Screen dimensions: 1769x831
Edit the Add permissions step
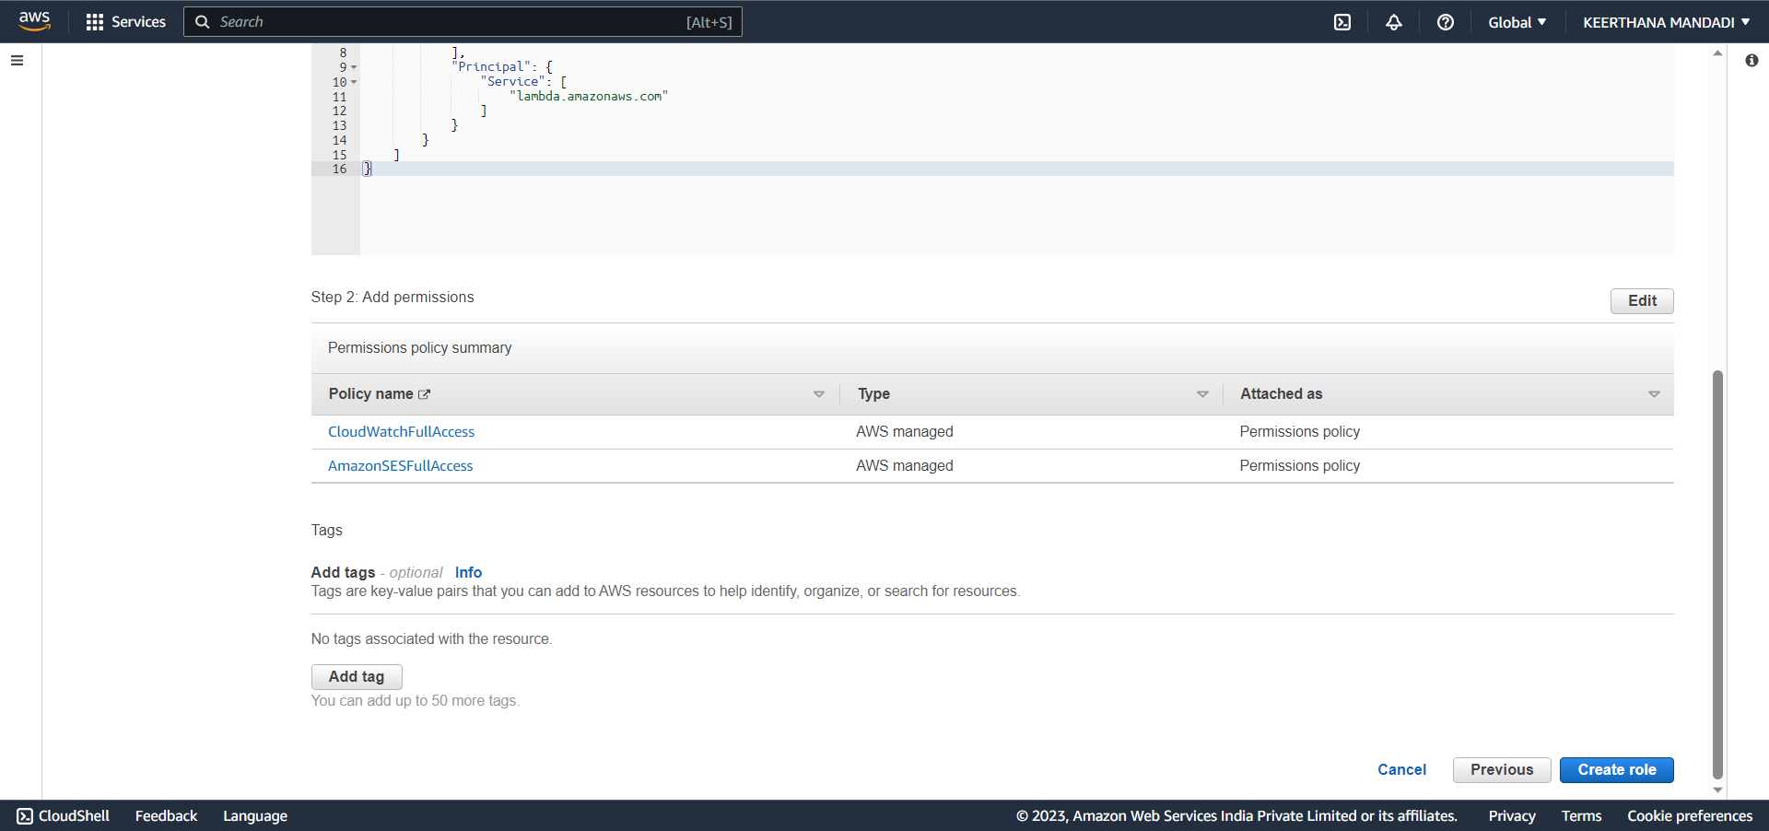tap(1641, 300)
